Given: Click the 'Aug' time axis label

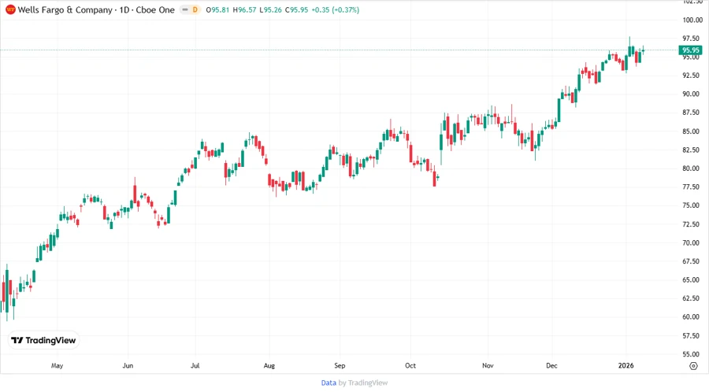Looking at the screenshot, I should click(x=269, y=365).
